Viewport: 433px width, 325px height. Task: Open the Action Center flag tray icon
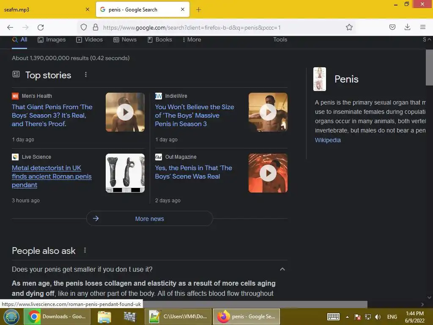point(358,317)
